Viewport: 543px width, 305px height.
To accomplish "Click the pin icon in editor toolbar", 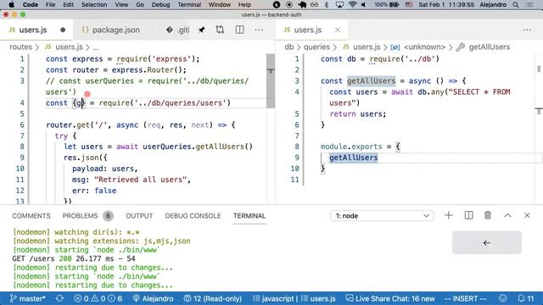I will pos(202,30).
